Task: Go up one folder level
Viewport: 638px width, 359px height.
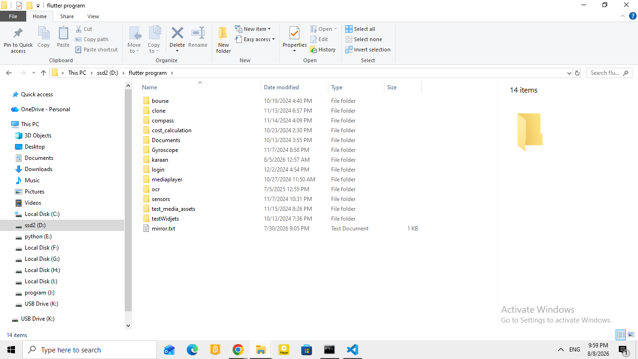Action: 43,73
